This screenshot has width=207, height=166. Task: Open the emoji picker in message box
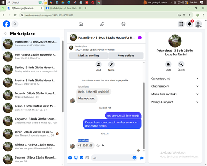click(135, 158)
